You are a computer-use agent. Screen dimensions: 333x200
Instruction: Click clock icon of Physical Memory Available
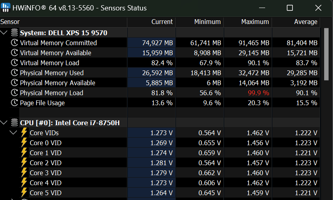(x=14, y=83)
